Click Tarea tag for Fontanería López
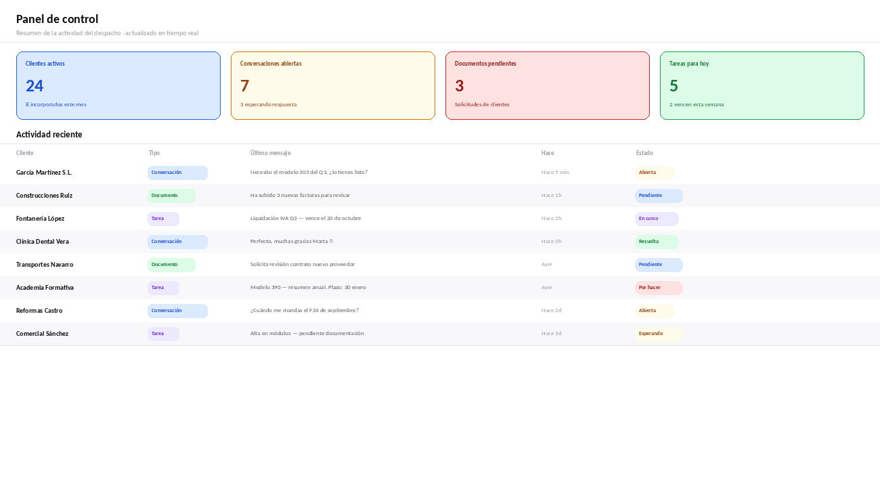This screenshot has height=501, width=880. (163, 219)
